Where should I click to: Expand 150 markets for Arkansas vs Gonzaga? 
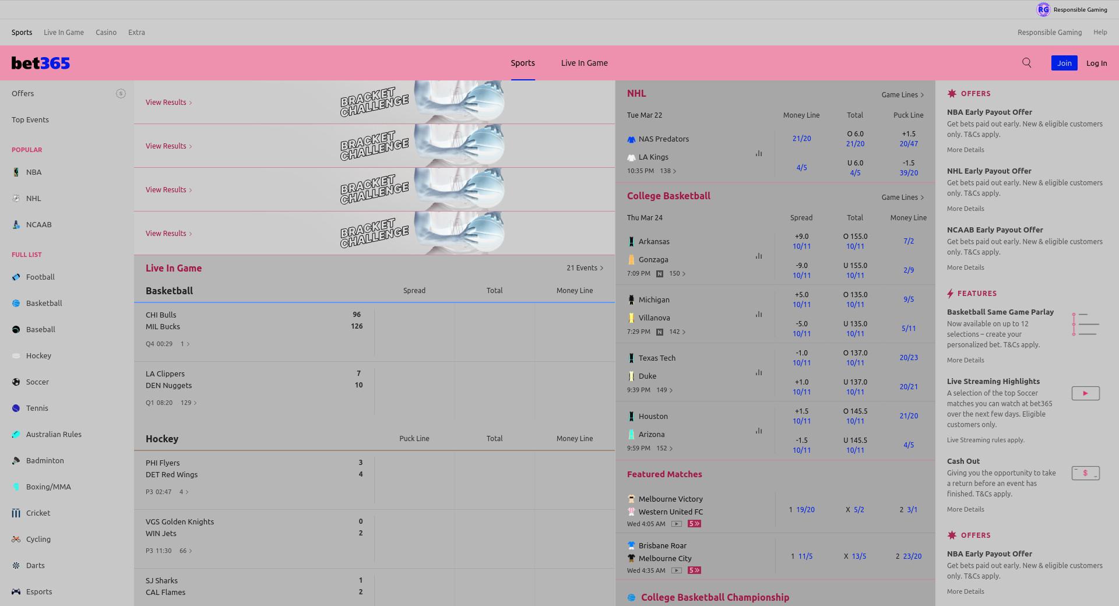click(x=677, y=273)
